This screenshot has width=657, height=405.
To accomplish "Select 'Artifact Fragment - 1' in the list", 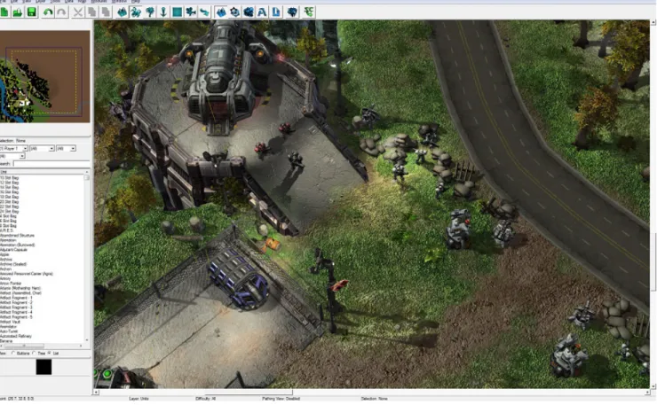I will click(16, 298).
